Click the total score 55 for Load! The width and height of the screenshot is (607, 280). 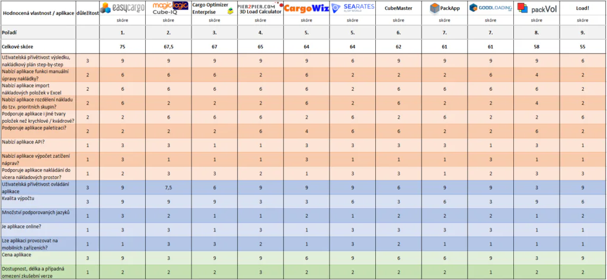click(583, 47)
